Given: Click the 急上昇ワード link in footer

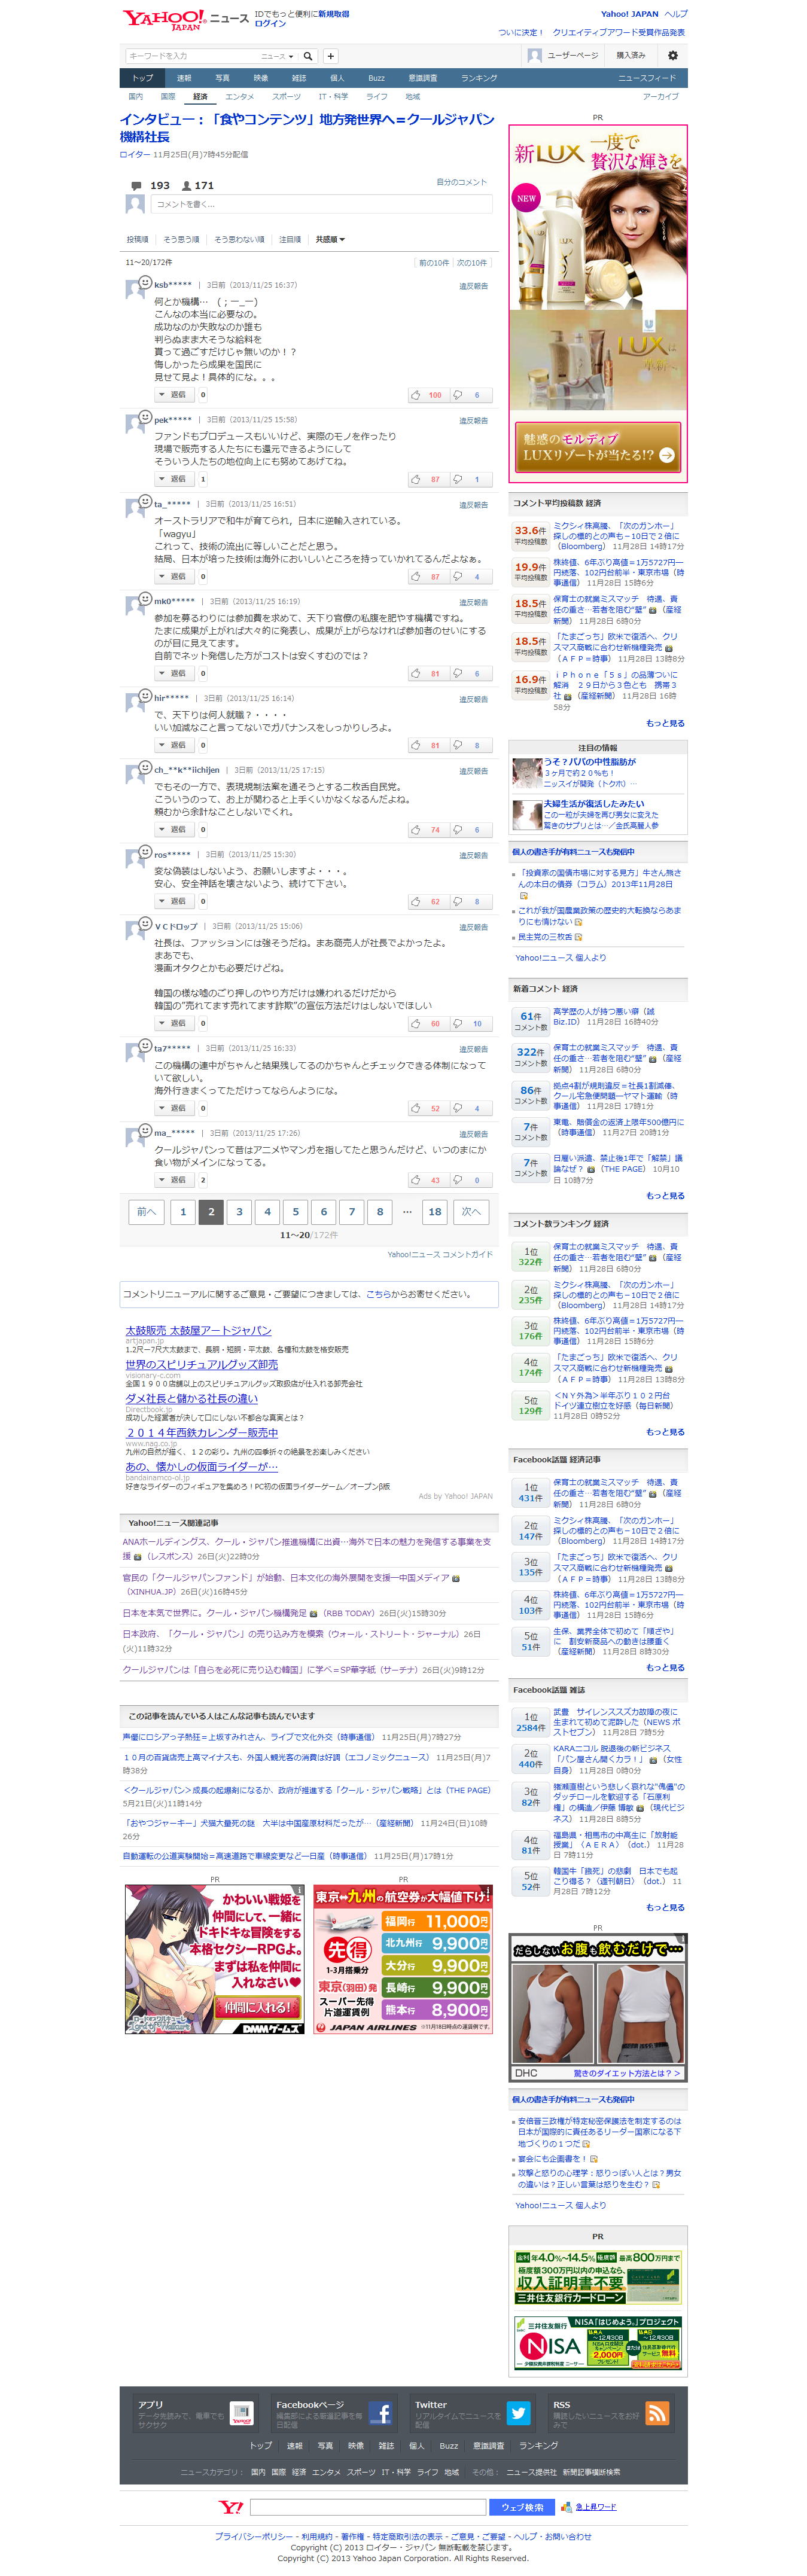Looking at the screenshot, I should coord(595,2507).
